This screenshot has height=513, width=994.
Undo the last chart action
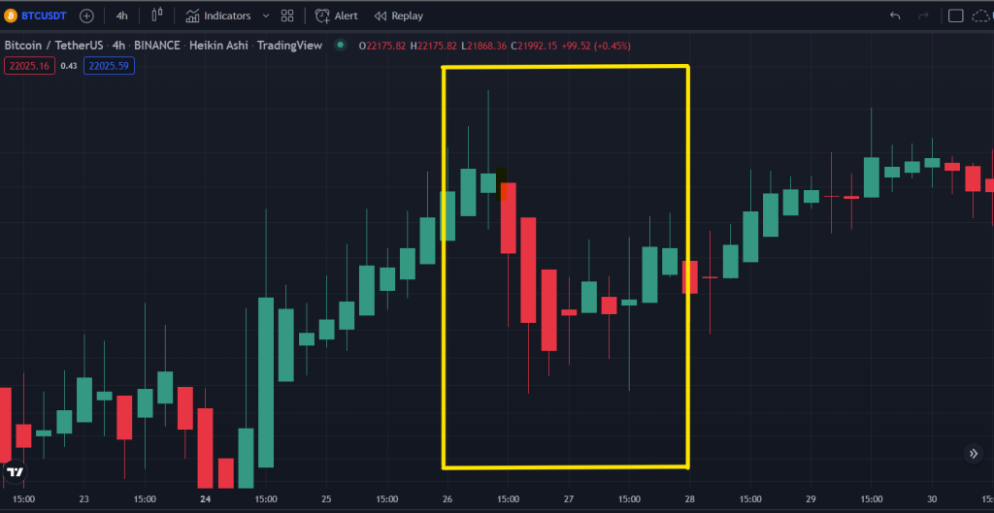tap(895, 16)
